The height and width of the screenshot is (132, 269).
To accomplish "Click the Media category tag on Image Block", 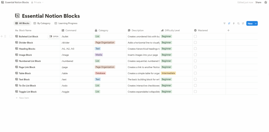I will coord(99,55).
